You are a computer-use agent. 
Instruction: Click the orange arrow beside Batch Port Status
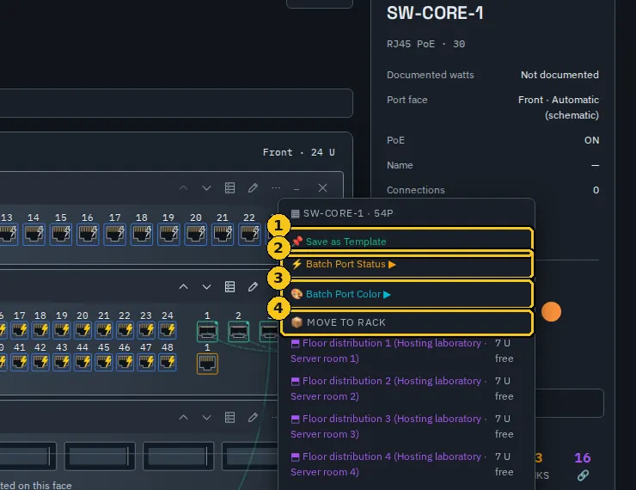(x=392, y=265)
